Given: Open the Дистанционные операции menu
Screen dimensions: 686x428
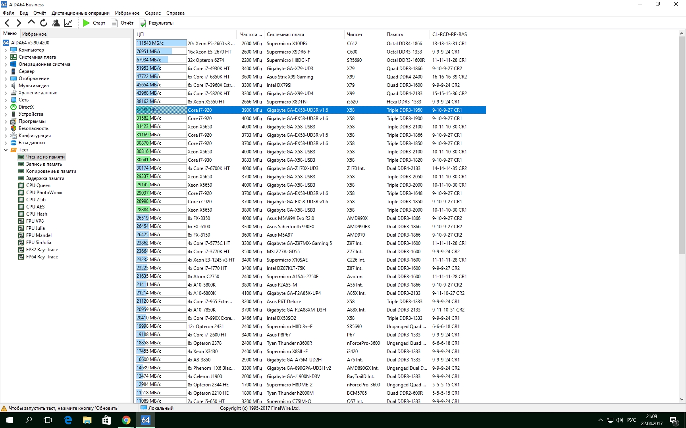Looking at the screenshot, I should (81, 13).
